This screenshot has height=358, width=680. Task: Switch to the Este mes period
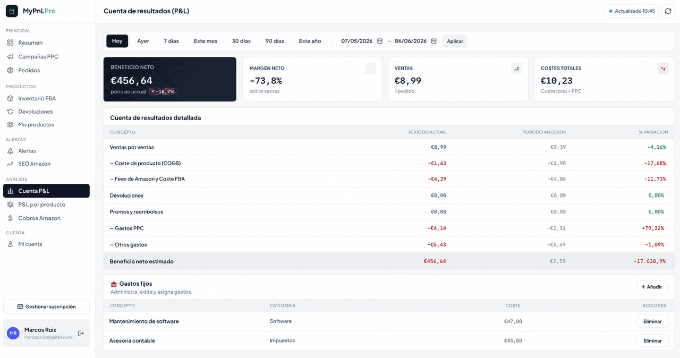206,41
